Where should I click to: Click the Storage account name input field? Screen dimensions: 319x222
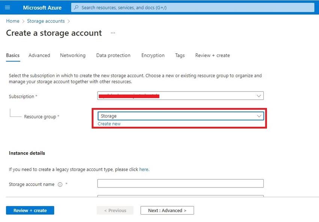pyautogui.click(x=180, y=183)
